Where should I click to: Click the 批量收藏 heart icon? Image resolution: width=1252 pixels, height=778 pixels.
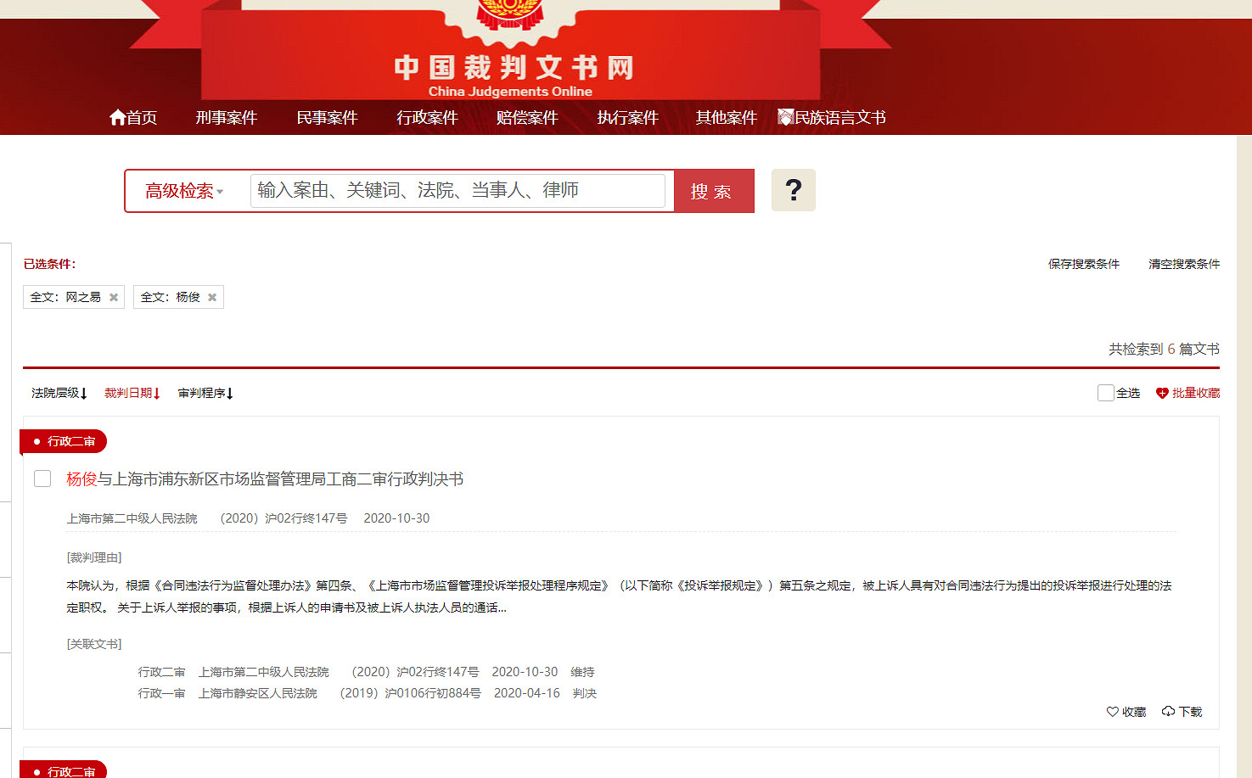[1162, 393]
